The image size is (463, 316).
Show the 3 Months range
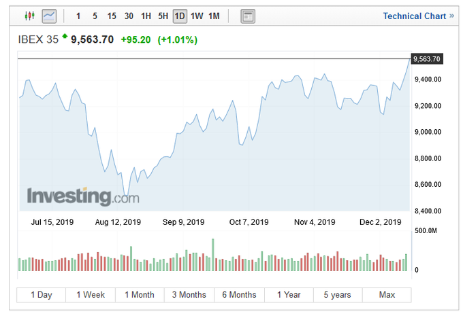189,295
